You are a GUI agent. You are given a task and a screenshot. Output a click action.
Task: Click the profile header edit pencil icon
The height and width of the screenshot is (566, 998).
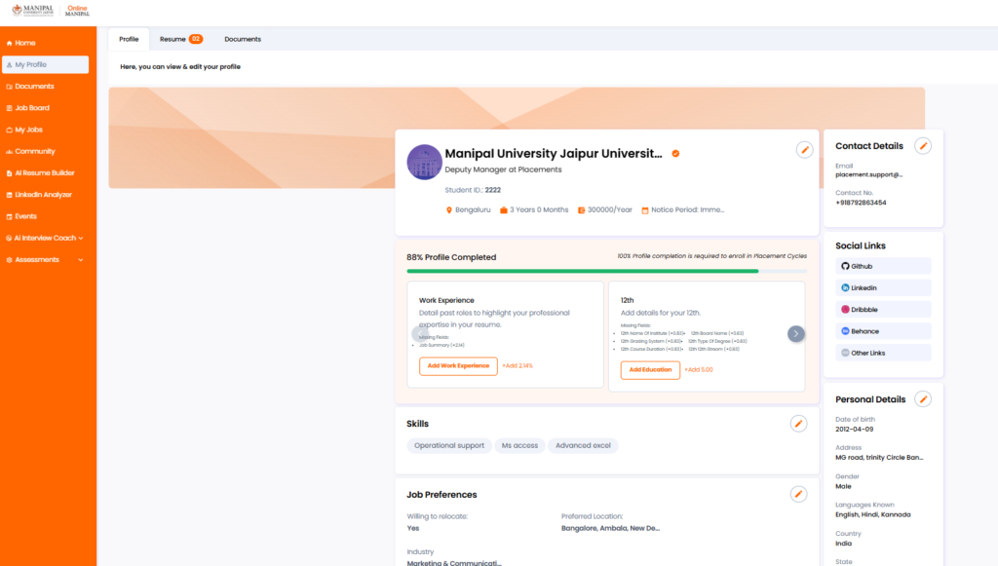(x=804, y=149)
